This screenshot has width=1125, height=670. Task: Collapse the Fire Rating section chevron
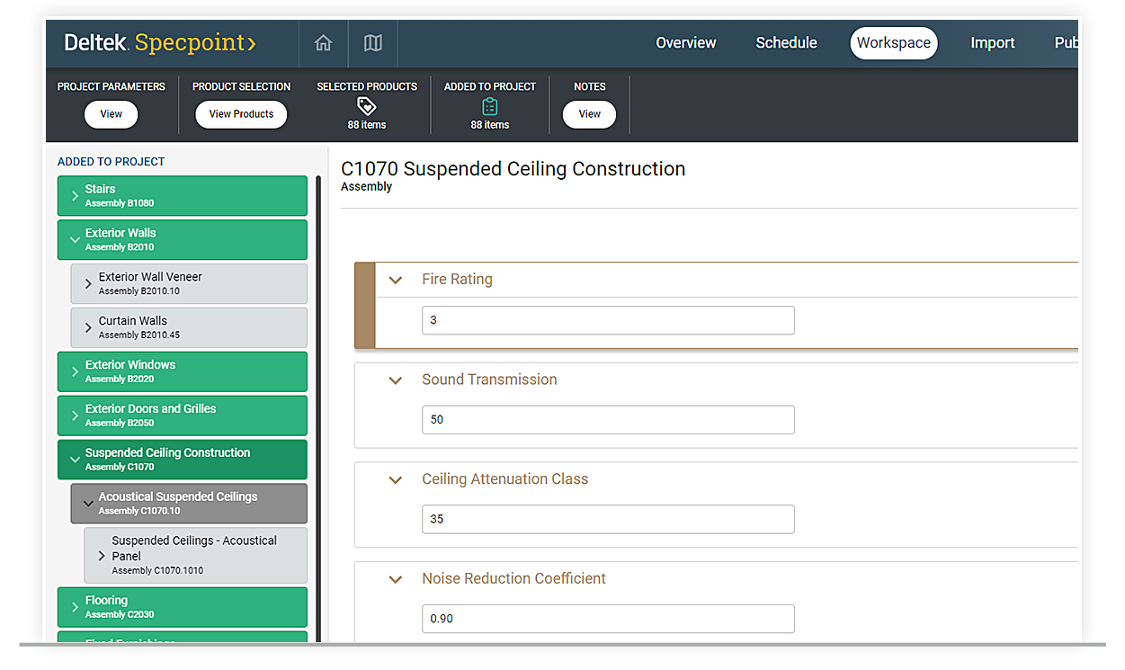396,280
